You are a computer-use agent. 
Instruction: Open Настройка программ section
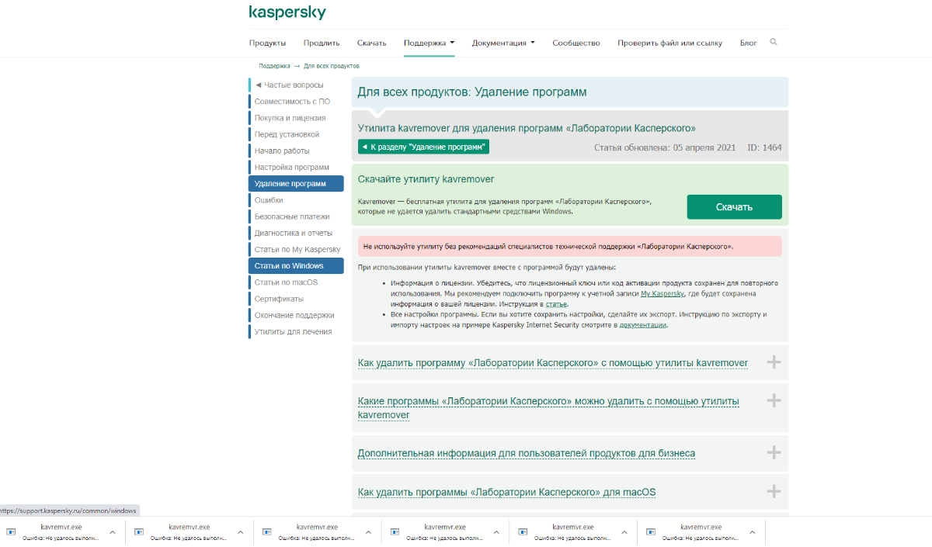[x=292, y=167]
